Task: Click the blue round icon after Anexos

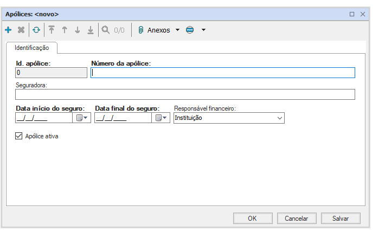Action: 190,30
